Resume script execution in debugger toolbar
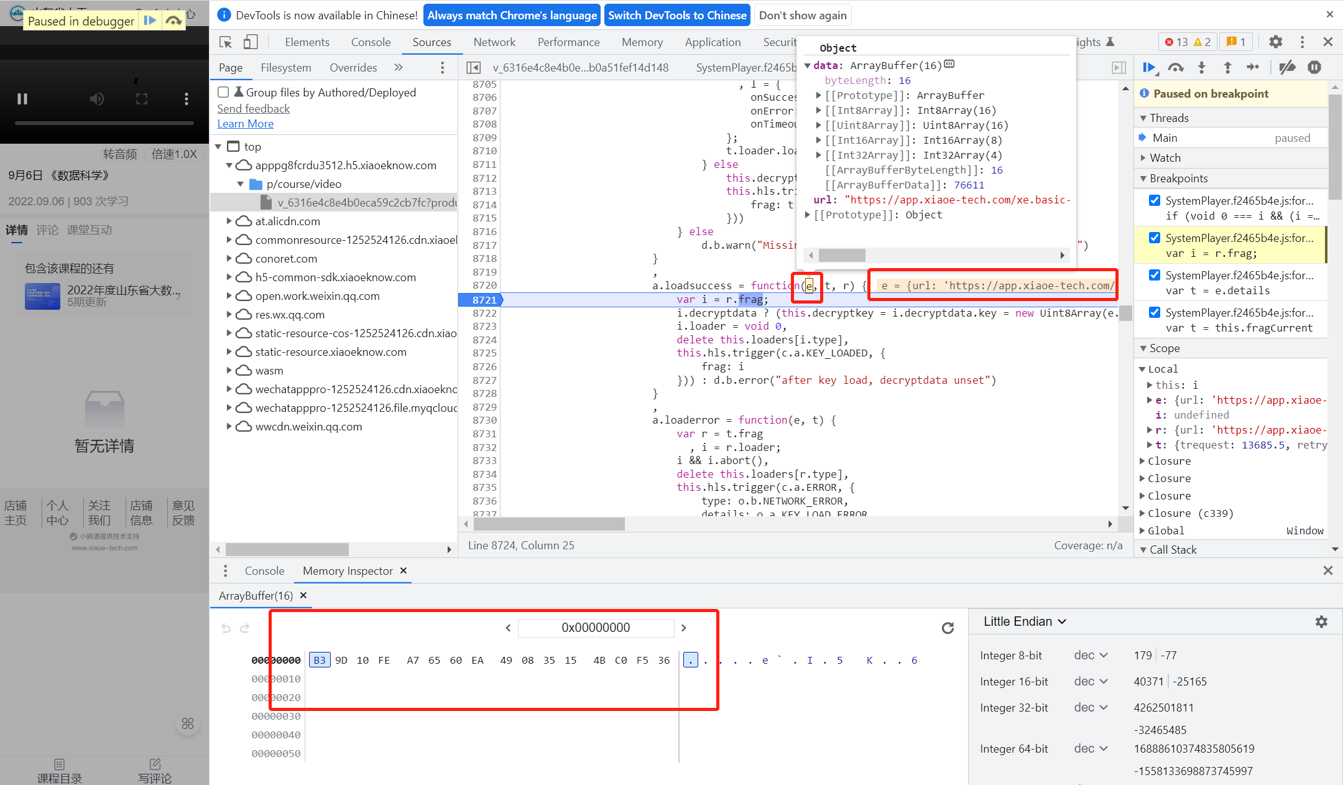The image size is (1343, 785). 1148,68
